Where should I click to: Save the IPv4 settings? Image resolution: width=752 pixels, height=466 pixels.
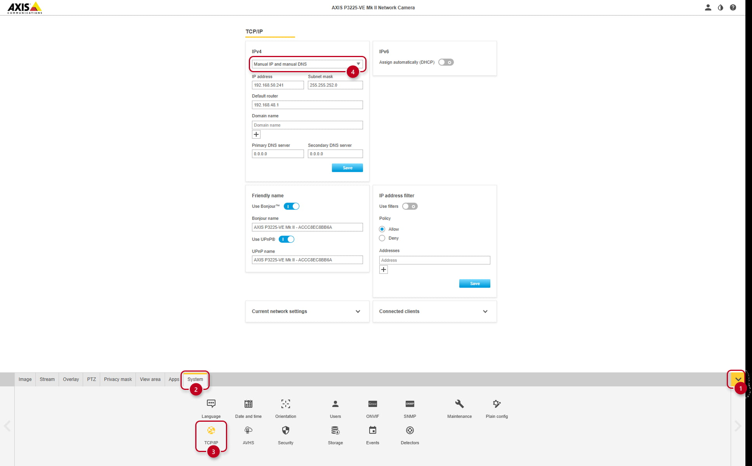347,168
